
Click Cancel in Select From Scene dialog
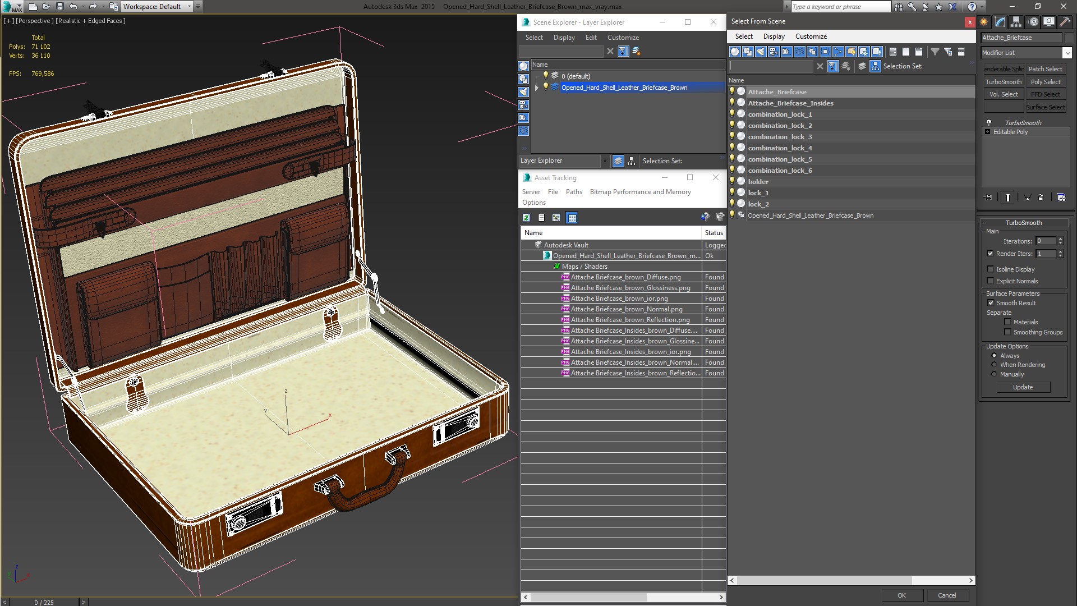(x=947, y=595)
